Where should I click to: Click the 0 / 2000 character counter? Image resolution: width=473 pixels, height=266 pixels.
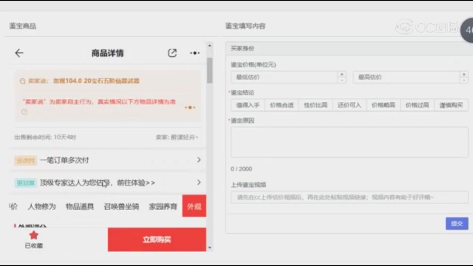(x=241, y=169)
